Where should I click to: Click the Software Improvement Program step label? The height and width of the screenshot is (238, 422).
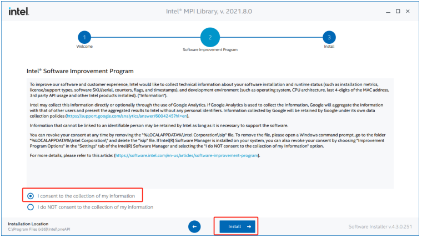(x=210, y=50)
